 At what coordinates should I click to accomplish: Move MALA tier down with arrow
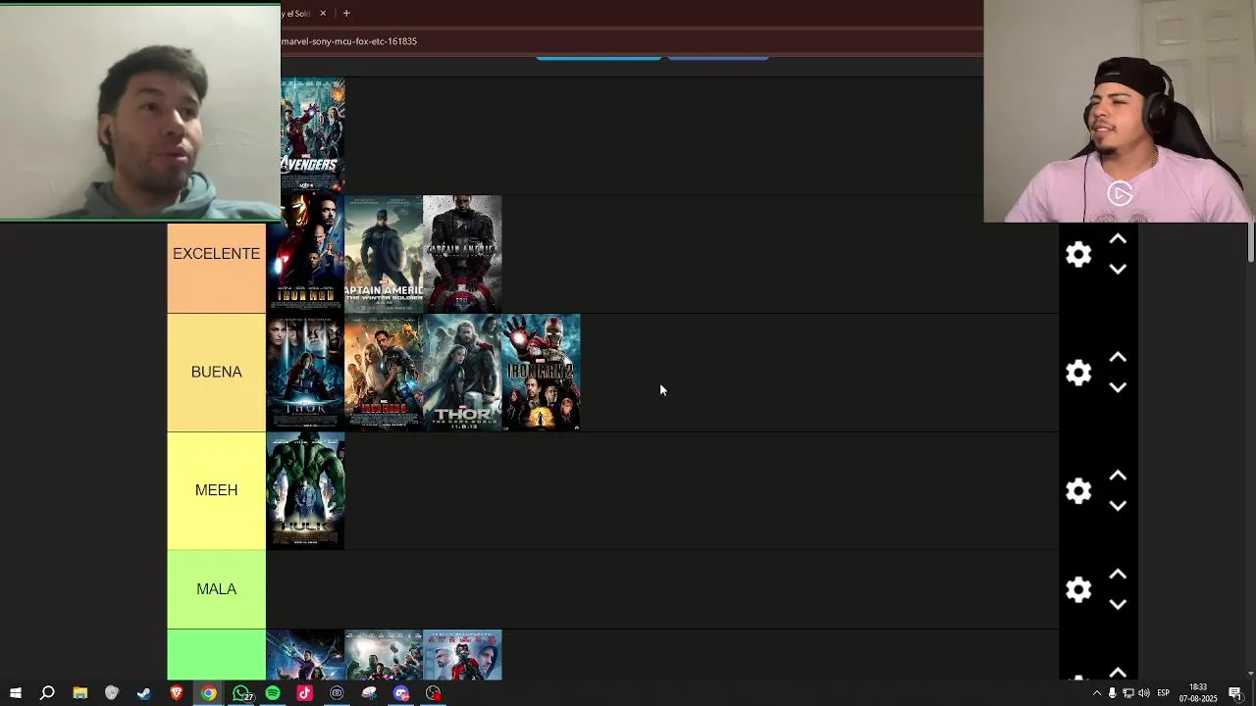pos(1118,605)
